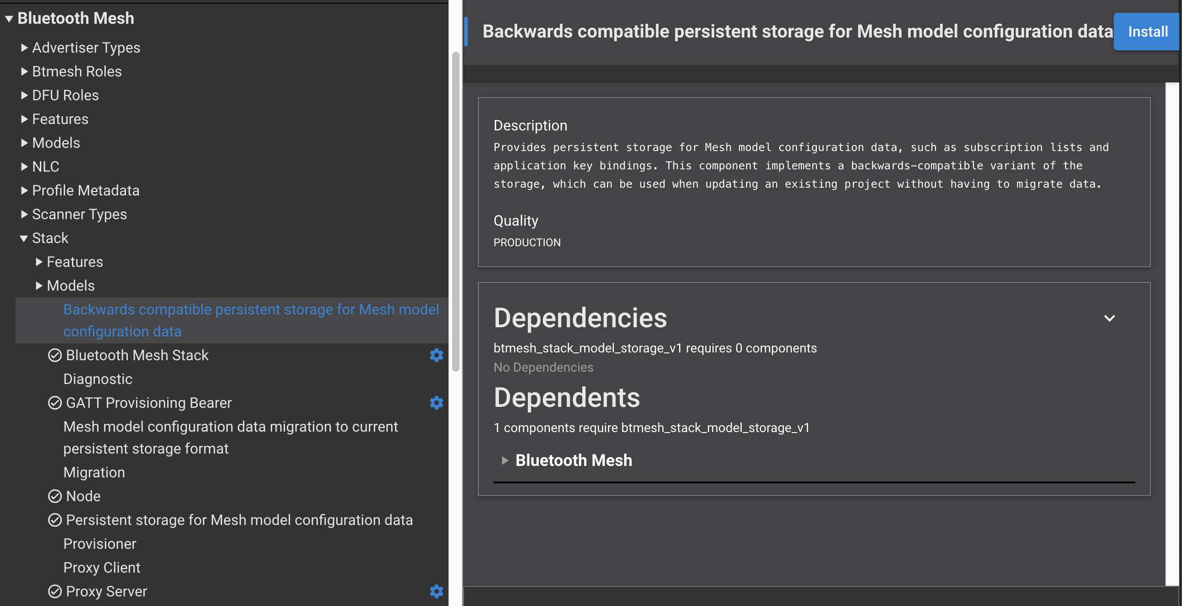This screenshot has width=1182, height=606.
Task: Click installed checkmark icon beside Proxy Server
Action: point(55,591)
